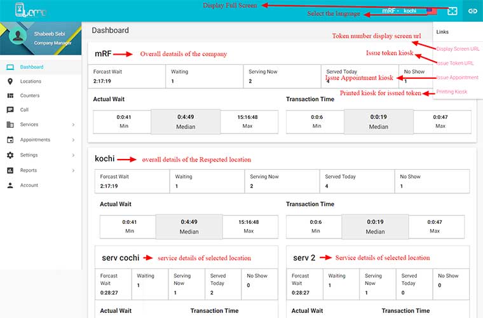The height and width of the screenshot is (318, 483).
Task: Go to Counters in sidebar
Action: 41,95
